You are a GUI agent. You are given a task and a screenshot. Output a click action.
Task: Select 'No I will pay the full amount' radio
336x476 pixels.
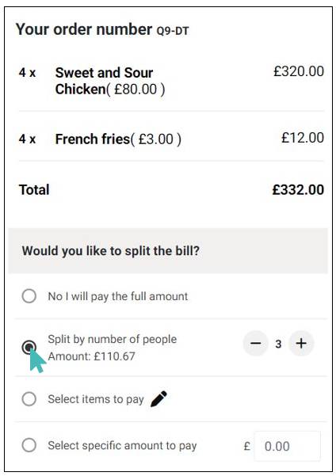click(29, 296)
